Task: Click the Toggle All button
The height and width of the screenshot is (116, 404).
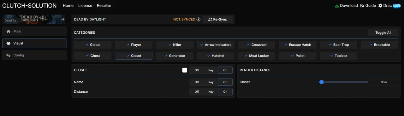Action: coord(383,33)
